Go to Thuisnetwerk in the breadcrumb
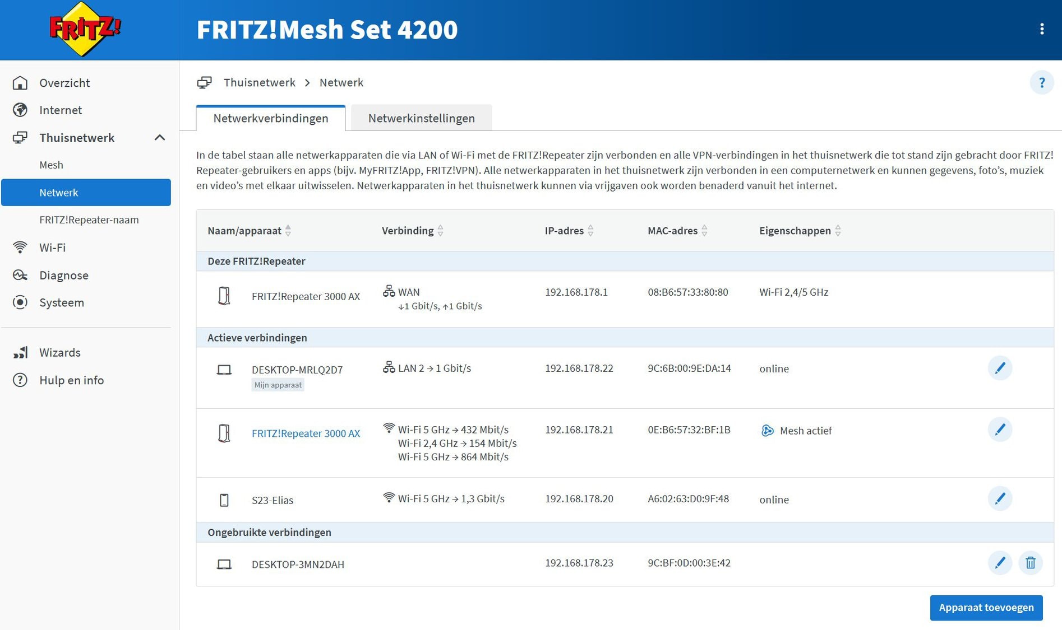 click(x=259, y=83)
